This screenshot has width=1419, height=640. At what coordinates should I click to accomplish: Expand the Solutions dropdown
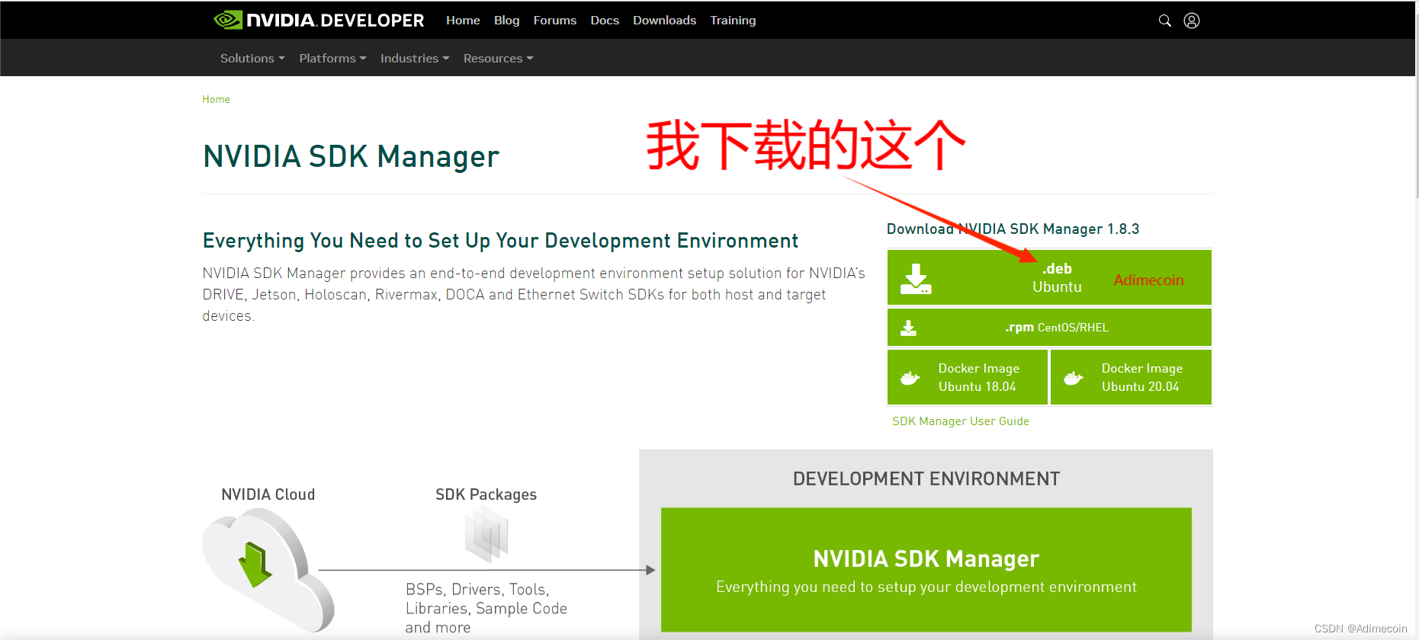point(252,58)
